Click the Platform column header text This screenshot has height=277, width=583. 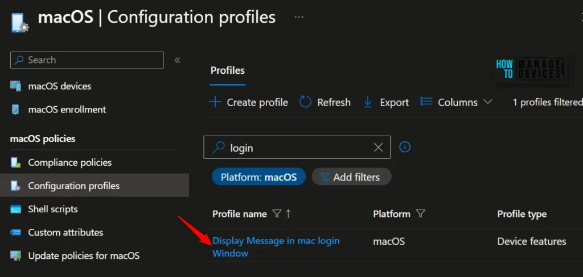(x=392, y=214)
